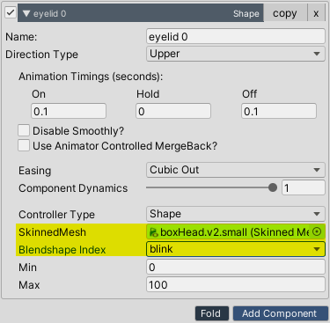The height and width of the screenshot is (323, 330).
Task: Click the Name text field
Action: (236, 37)
